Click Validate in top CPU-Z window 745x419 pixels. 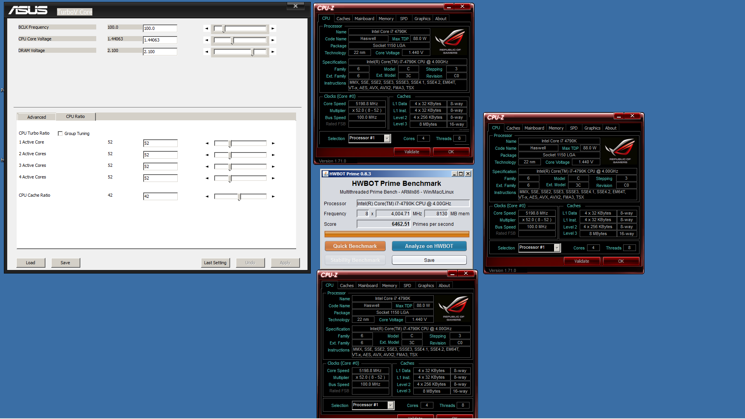click(x=412, y=152)
